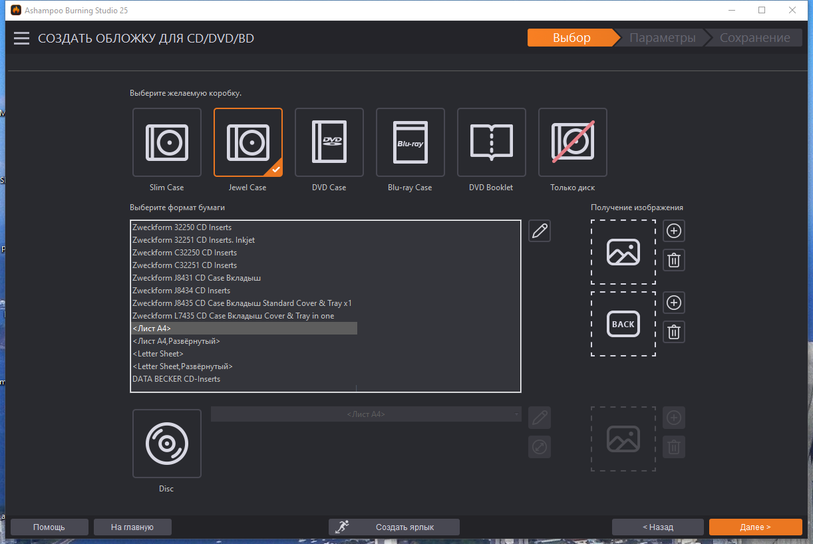Open the disc paper format dropdown
Viewport: 813px width, 544px height.
pos(366,414)
